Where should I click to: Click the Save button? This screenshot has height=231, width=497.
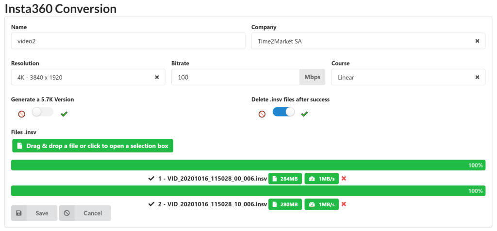pos(34,213)
